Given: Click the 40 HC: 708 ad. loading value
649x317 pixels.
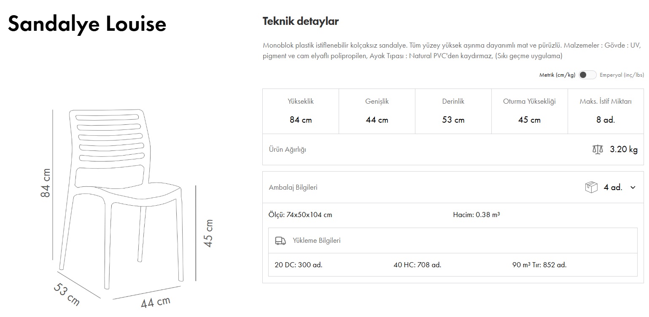Looking at the screenshot, I should coord(417,265).
